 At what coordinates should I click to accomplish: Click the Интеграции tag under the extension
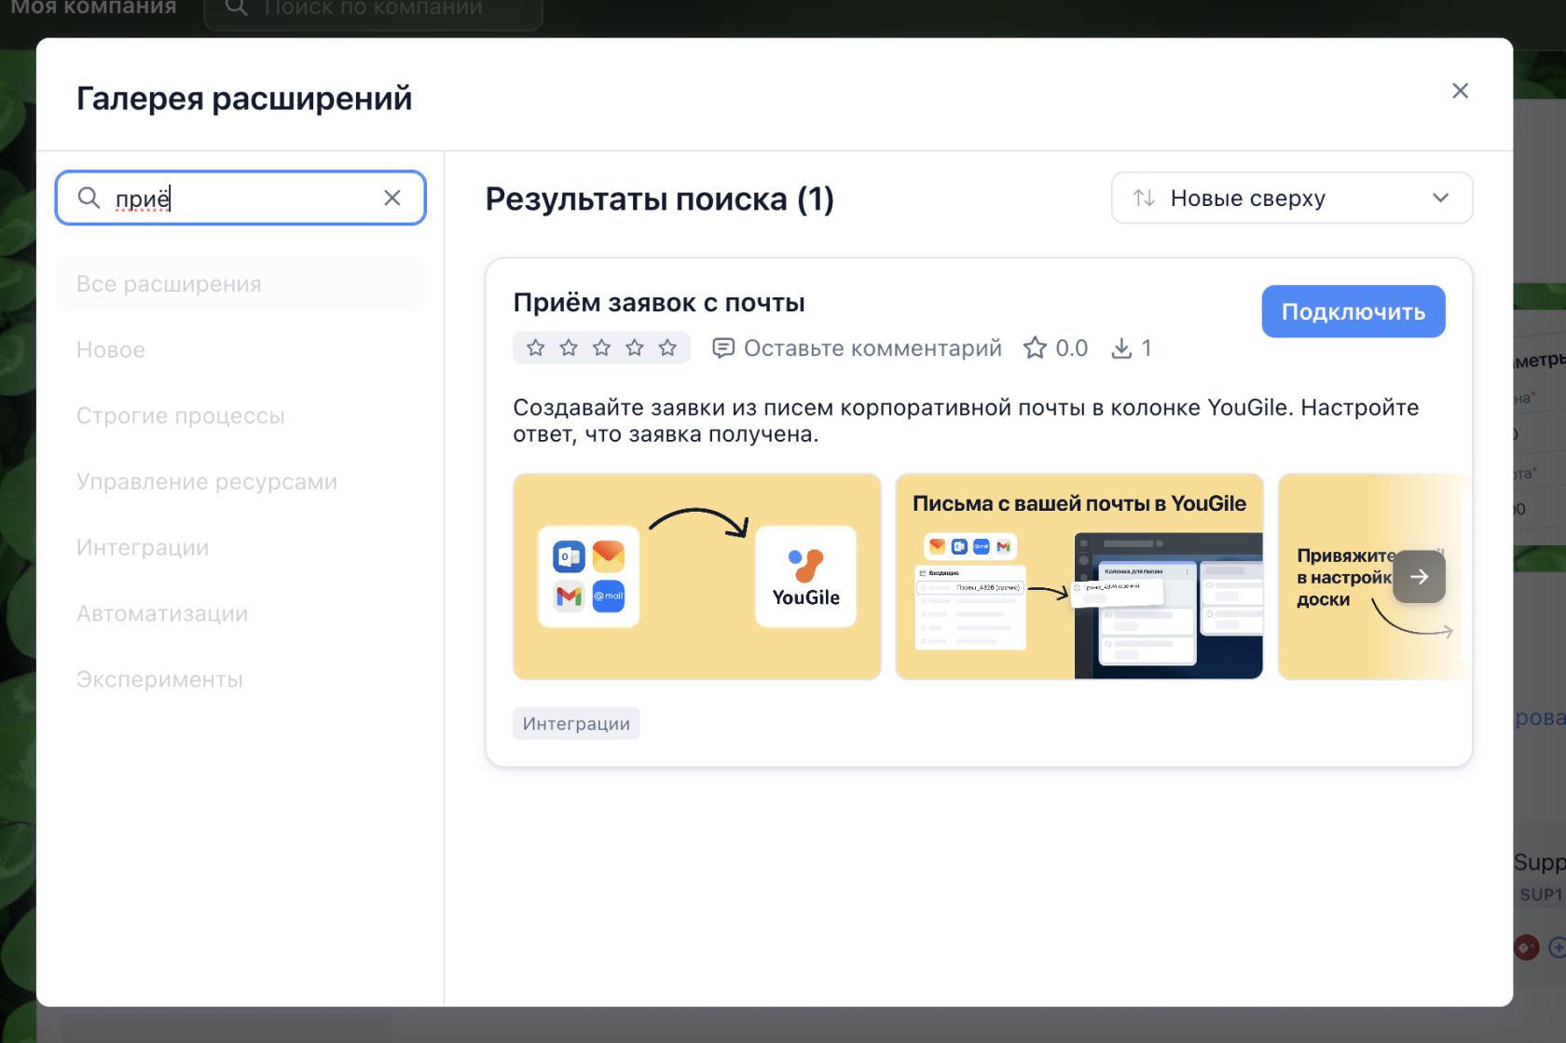click(x=576, y=723)
